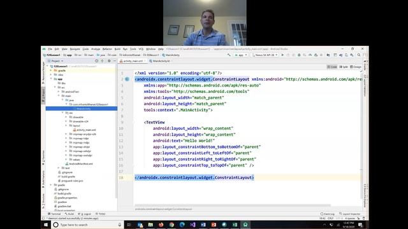Image resolution: width=408 pixels, height=229 pixels.
Task: Open the File menu
Action: coord(50,49)
